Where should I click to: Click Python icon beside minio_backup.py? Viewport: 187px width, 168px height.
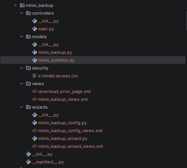[x=35, y=52]
